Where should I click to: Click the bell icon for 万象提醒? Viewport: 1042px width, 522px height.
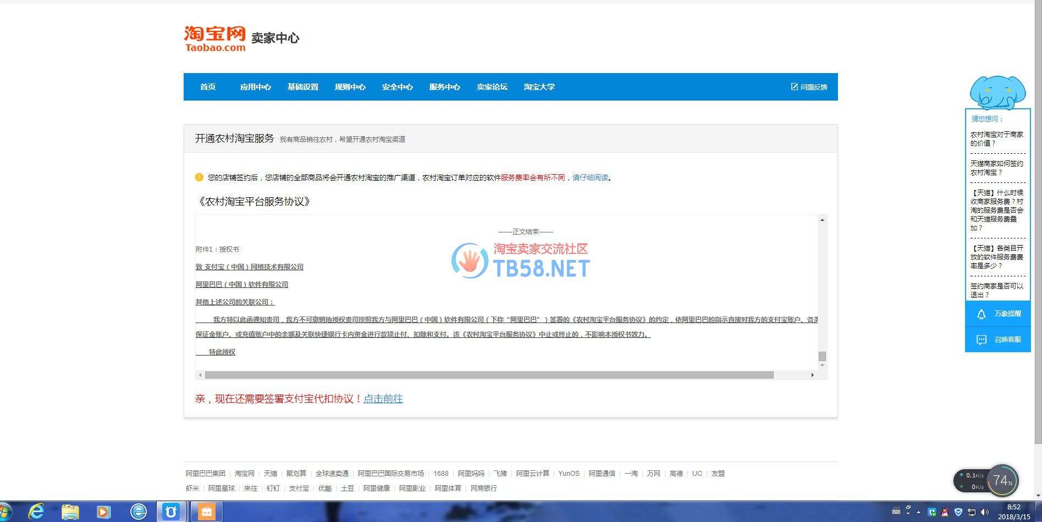[x=981, y=314]
